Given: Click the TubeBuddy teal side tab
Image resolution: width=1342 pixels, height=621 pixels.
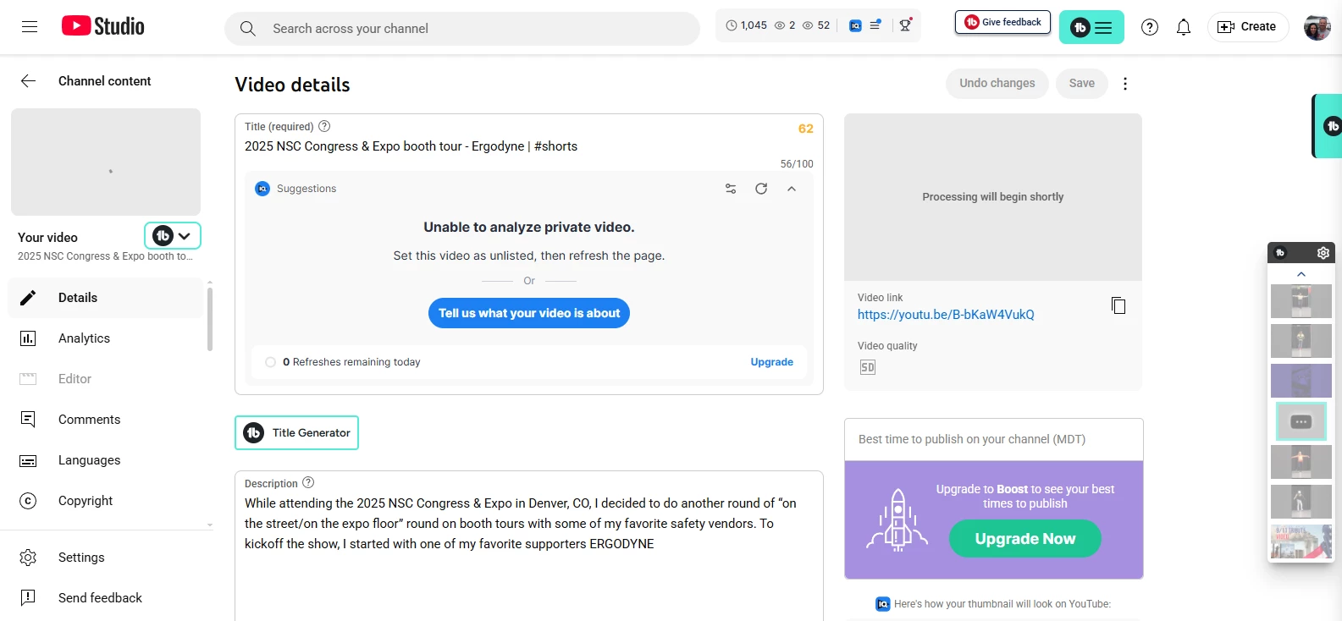Looking at the screenshot, I should (x=1328, y=126).
